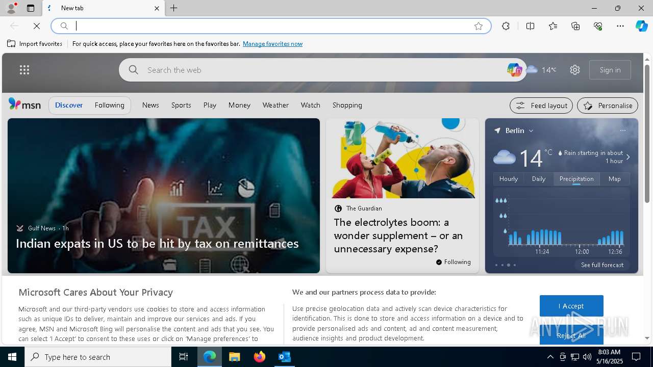Switch weather card to Map tab
The width and height of the screenshot is (653, 367).
615,179
